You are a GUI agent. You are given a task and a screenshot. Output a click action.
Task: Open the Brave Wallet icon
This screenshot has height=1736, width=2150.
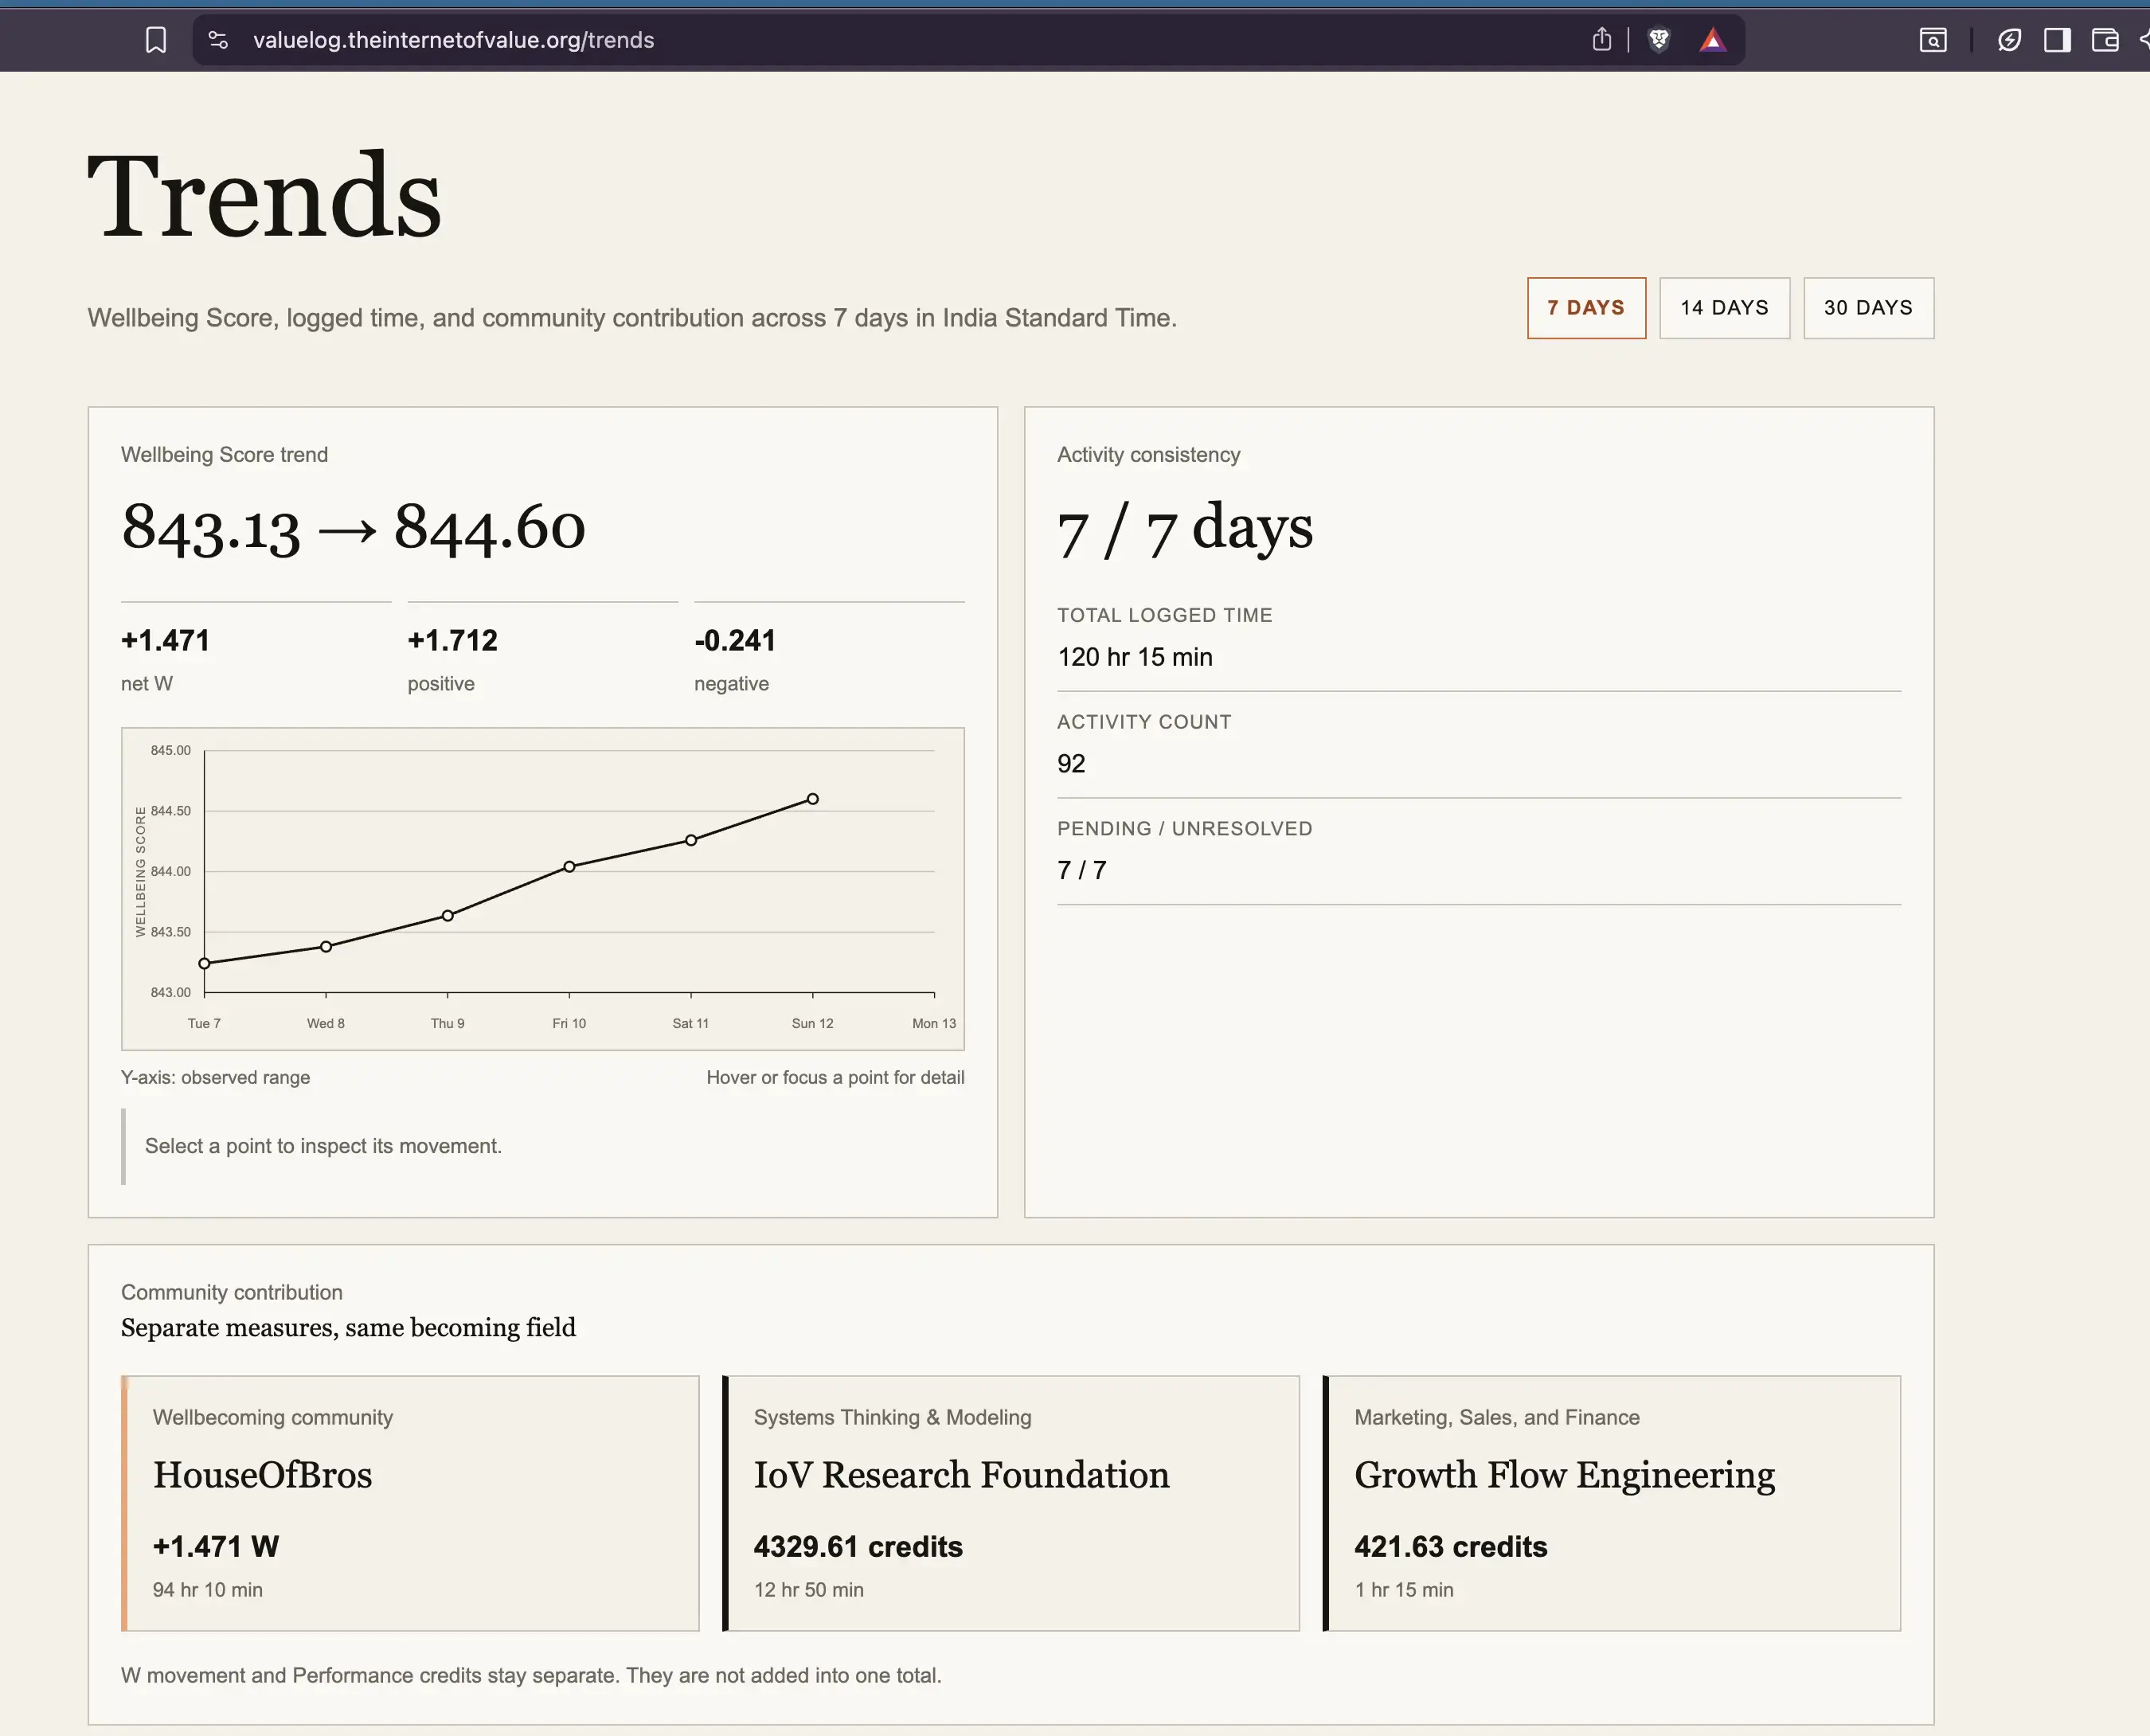pyautogui.click(x=2105, y=40)
